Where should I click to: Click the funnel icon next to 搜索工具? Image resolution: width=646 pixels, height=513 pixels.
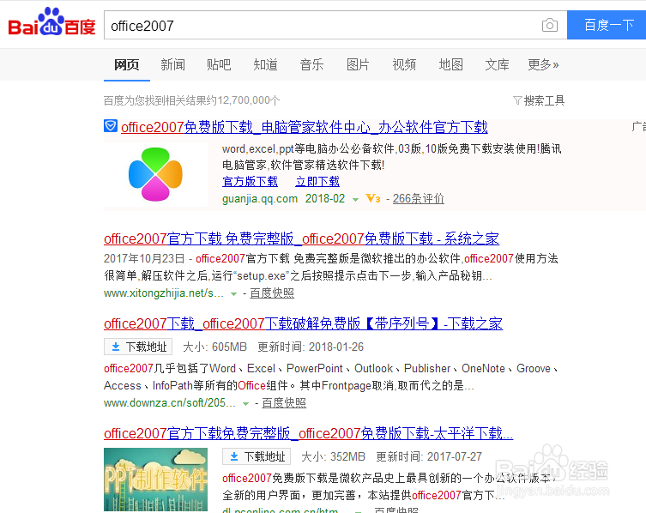point(517,100)
